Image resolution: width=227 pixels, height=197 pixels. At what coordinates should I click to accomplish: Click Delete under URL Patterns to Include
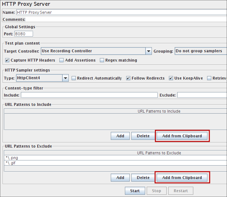tap(143, 136)
